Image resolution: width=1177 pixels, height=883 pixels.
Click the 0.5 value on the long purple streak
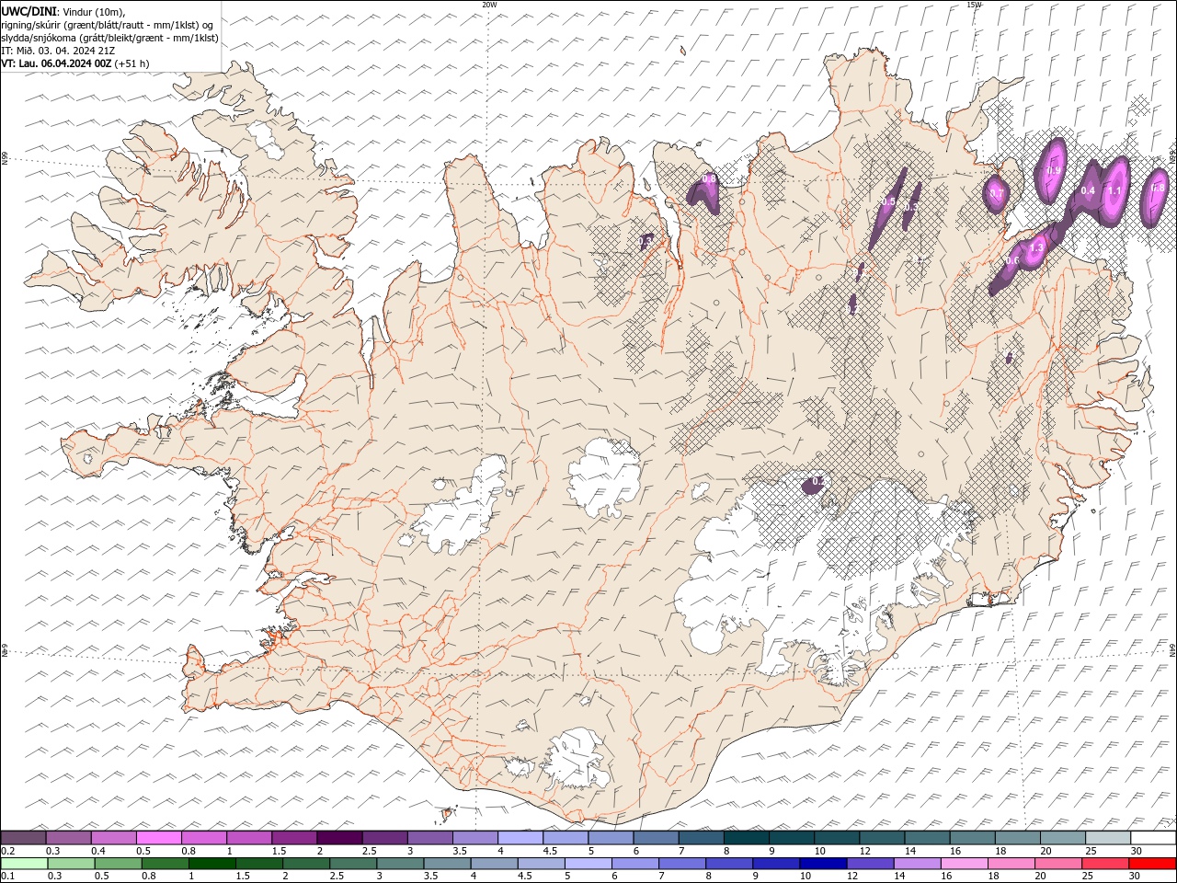888,201
